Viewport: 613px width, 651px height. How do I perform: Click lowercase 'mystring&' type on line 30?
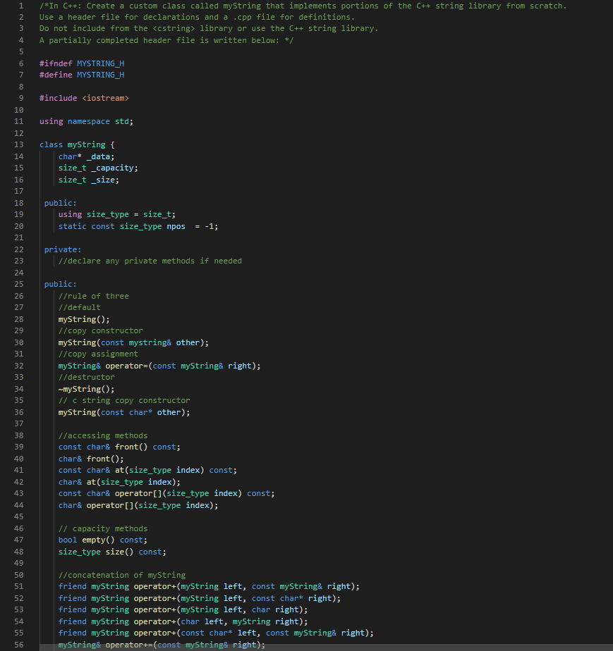pos(150,342)
